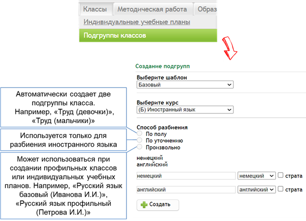Select the По полу radio option

pos(140,133)
